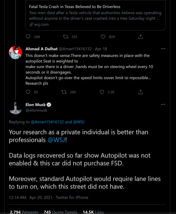Viewport: 176px width, 214px height.
Task: Retweet the WSJ tweet showing 335 retweets
Action: coord(66,37)
